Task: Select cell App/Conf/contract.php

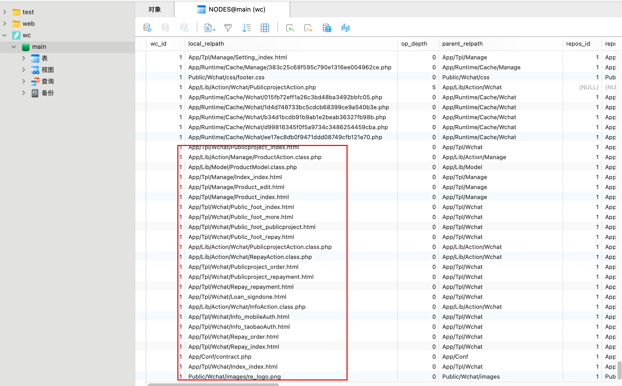Action: pos(291,357)
